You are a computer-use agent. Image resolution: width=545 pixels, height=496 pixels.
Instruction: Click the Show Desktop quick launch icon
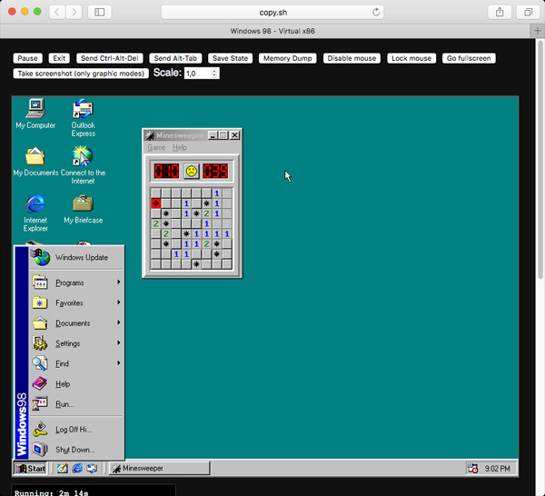tap(63, 469)
